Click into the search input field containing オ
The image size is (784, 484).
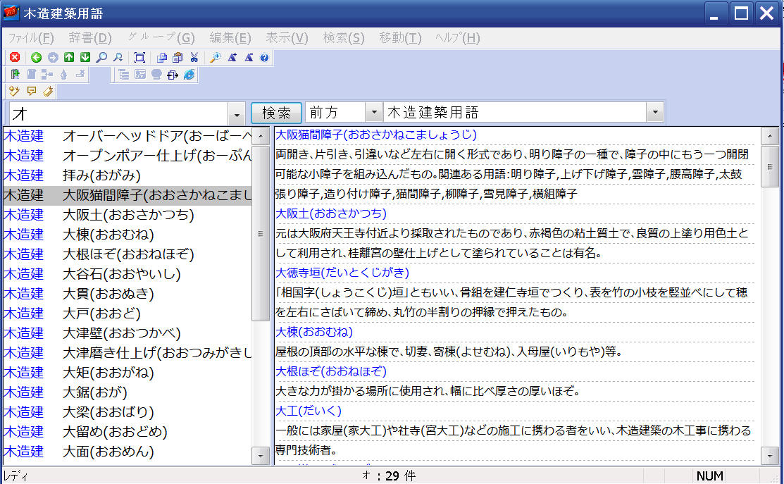click(119, 114)
